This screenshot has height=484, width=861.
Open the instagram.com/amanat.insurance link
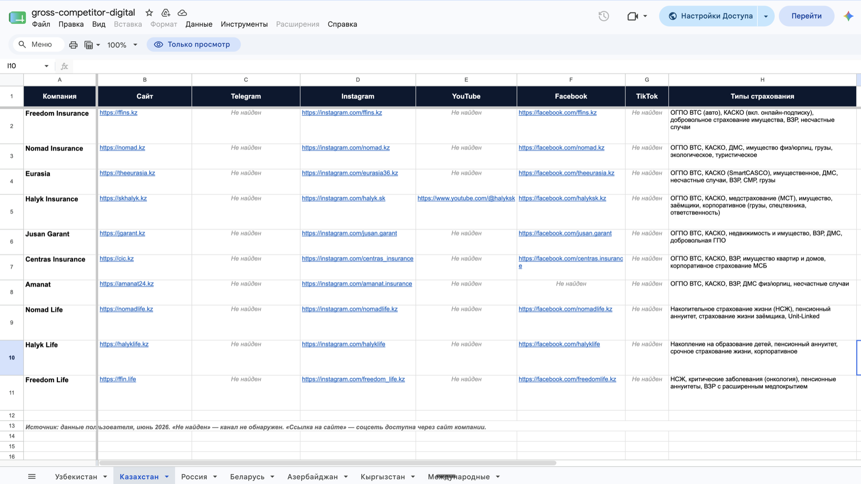(357, 284)
